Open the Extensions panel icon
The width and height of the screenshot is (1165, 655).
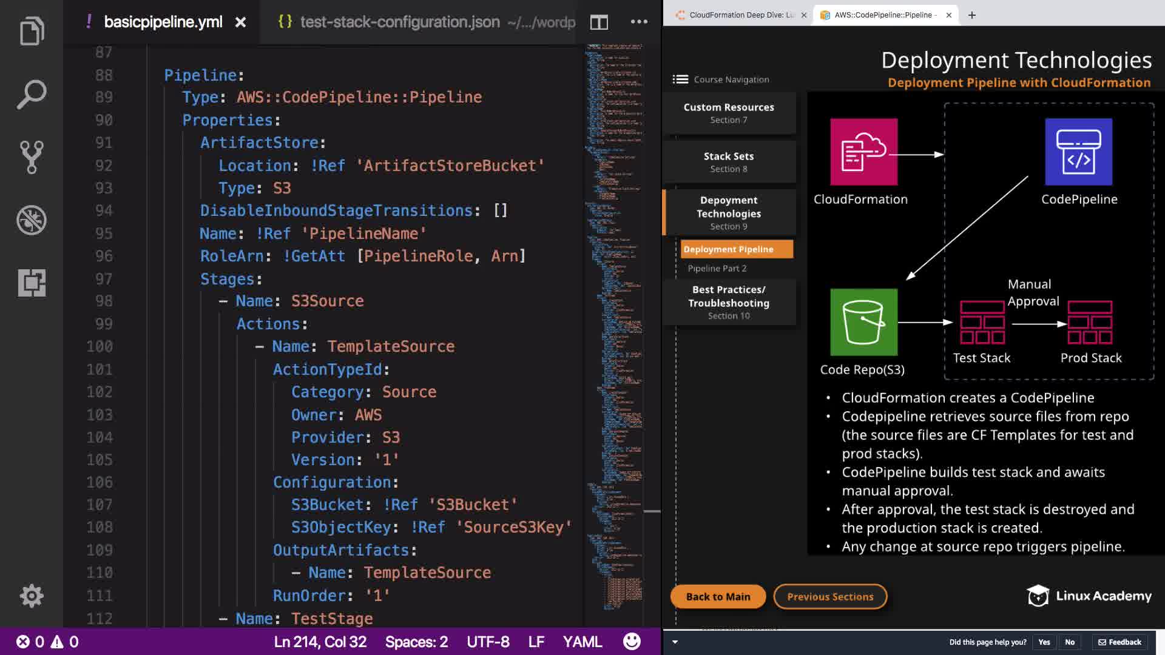[32, 283]
